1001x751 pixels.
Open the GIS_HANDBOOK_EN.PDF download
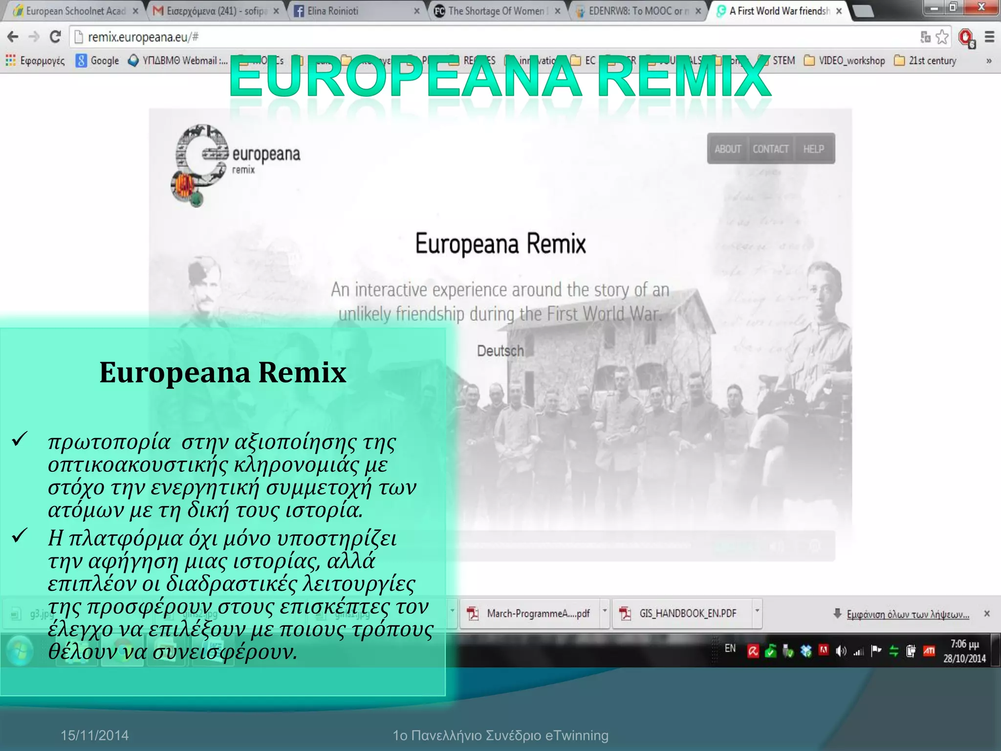click(x=682, y=613)
